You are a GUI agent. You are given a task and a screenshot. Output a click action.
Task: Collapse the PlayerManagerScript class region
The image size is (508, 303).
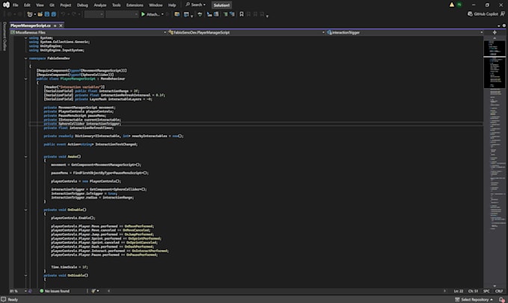click(x=26, y=78)
